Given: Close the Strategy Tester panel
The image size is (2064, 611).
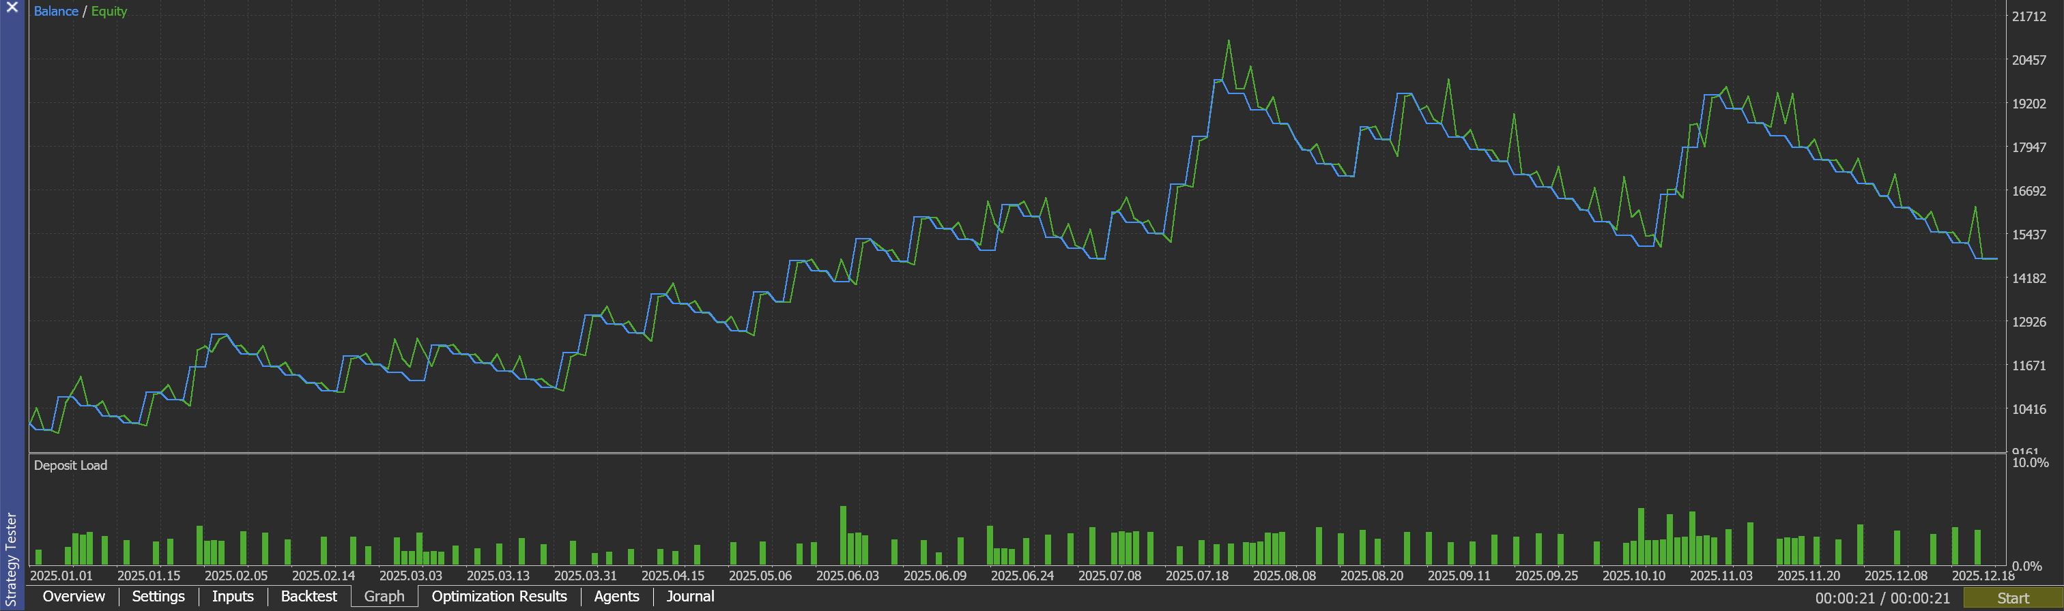Looking at the screenshot, I should (x=12, y=8).
